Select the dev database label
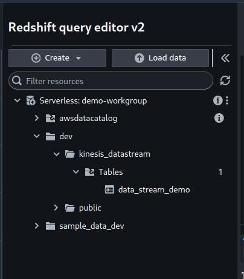Screen dimensions: 244x279 coord(66,136)
